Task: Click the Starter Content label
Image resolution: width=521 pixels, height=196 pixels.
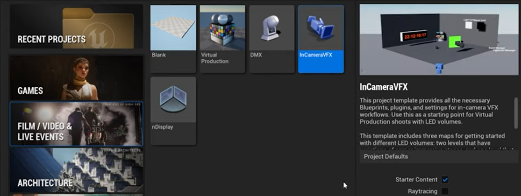Action: [x=416, y=180]
